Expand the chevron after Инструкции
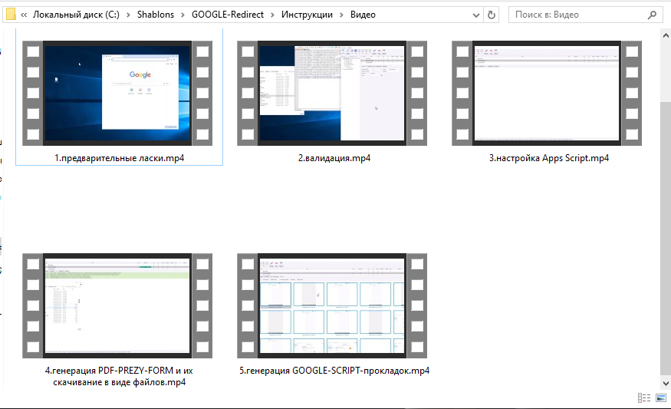 coord(341,15)
